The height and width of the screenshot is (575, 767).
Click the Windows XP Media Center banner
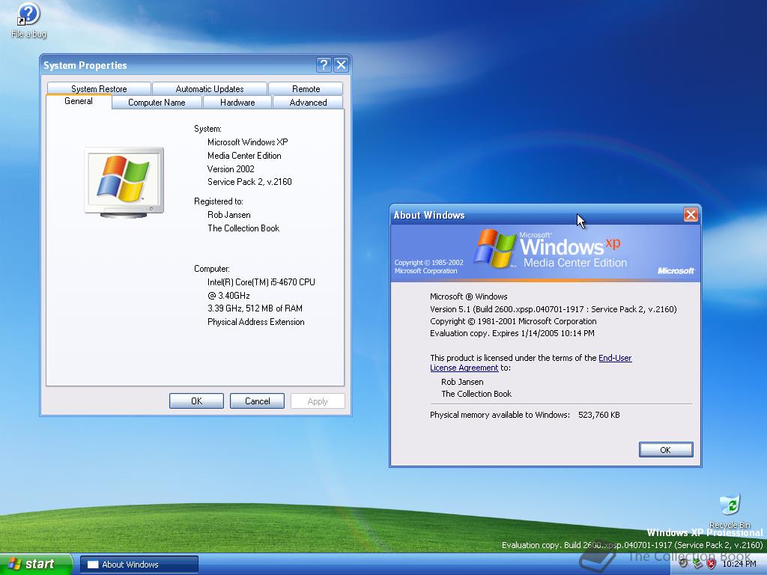[x=545, y=253]
